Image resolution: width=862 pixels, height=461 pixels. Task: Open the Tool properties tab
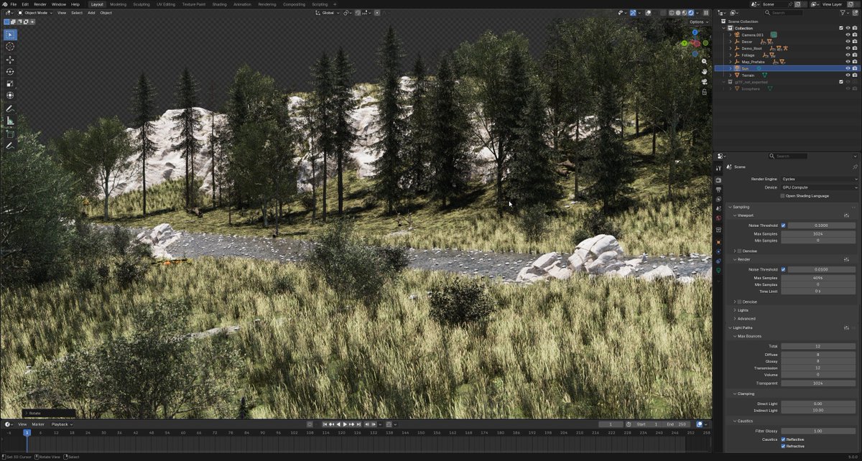point(718,167)
